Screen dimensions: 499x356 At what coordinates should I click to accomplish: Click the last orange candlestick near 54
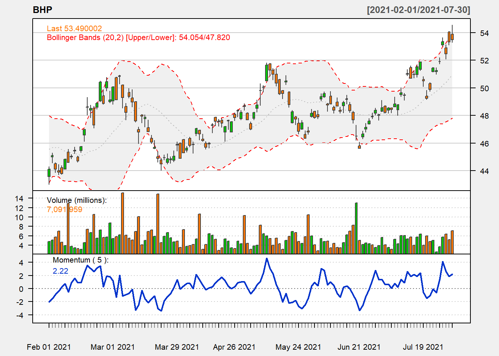(x=452, y=37)
